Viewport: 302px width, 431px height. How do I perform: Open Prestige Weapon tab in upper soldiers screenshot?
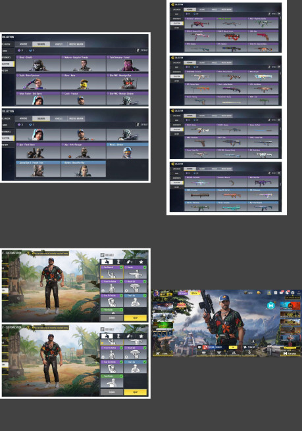pyautogui.click(x=76, y=44)
